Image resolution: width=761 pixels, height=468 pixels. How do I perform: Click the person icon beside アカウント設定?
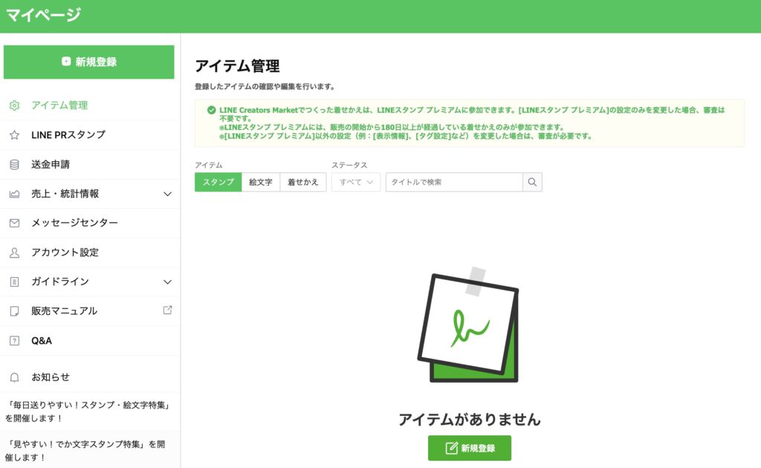coord(15,253)
